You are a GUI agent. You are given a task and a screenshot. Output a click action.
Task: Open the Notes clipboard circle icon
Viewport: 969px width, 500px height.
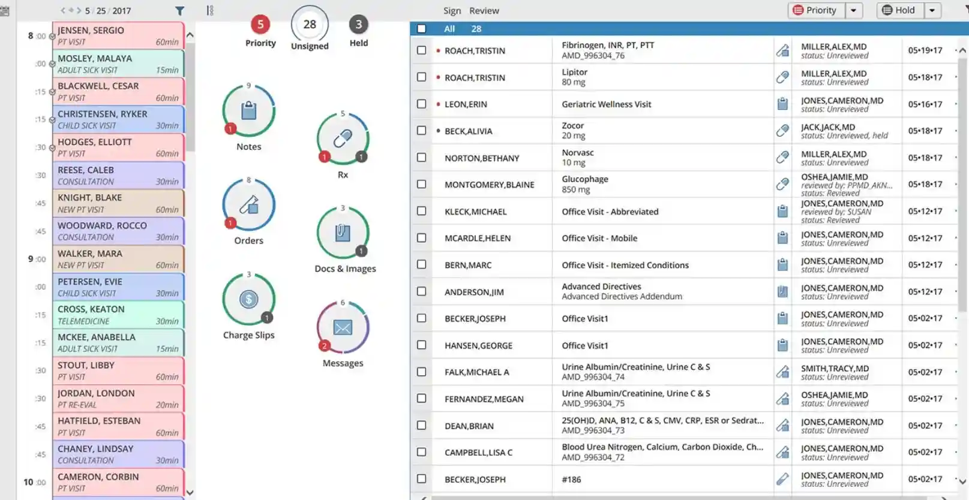tap(248, 111)
